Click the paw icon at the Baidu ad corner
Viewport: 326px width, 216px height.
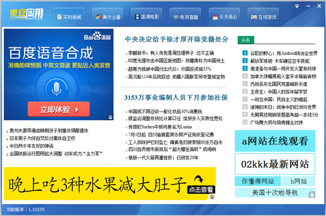click(110, 117)
